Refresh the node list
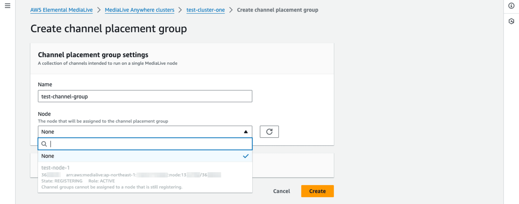Screen dimensions: 519x204 tap(269, 132)
